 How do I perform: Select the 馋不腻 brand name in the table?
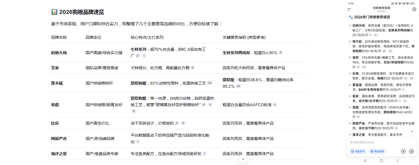(57, 83)
